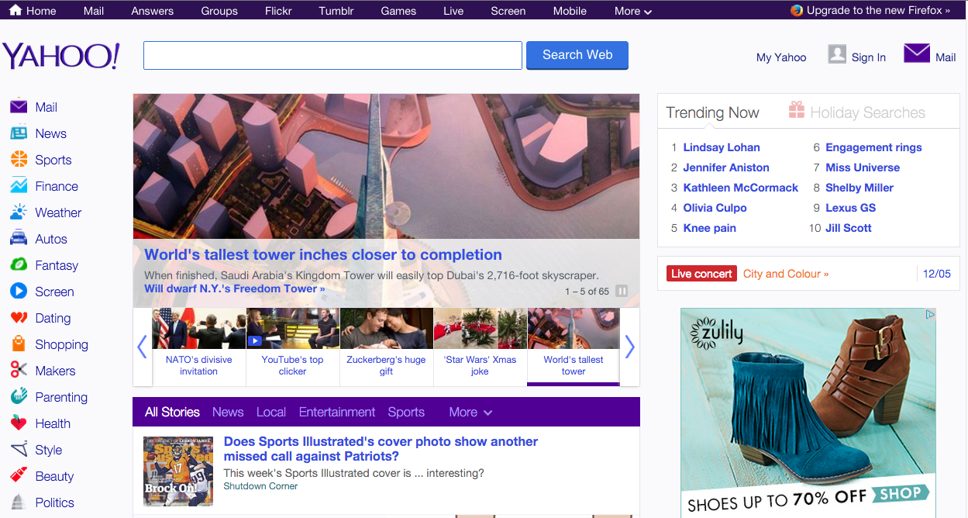Open the Home icon in top bar
Screen dimensions: 968x518
(x=16, y=10)
